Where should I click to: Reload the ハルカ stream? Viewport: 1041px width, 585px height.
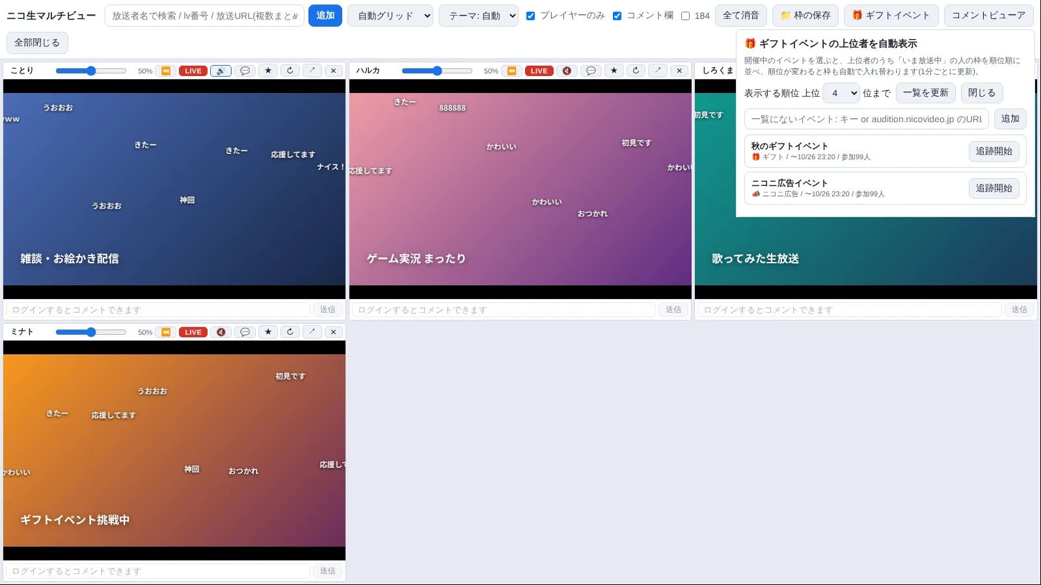(x=636, y=71)
